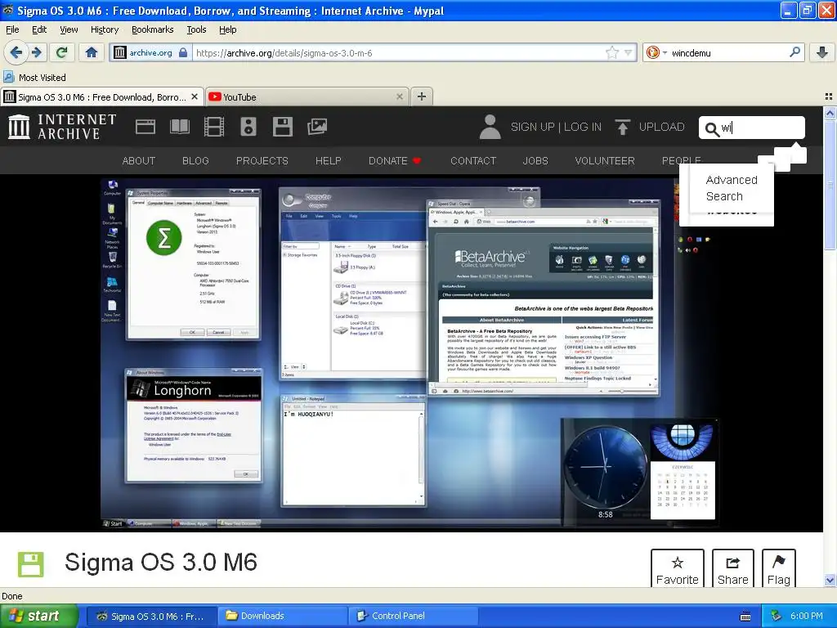Open the Images media icon

pos(317,127)
